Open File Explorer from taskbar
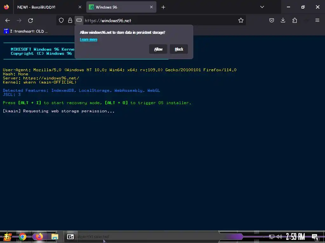Viewport: 325px width, 243px height. coord(55,237)
